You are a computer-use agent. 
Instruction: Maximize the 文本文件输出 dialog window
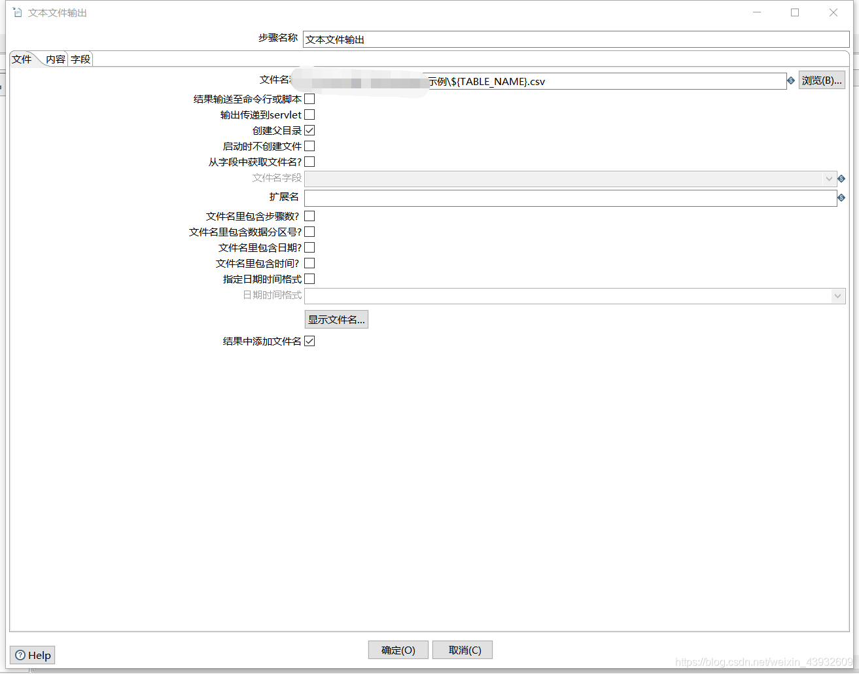click(x=795, y=12)
